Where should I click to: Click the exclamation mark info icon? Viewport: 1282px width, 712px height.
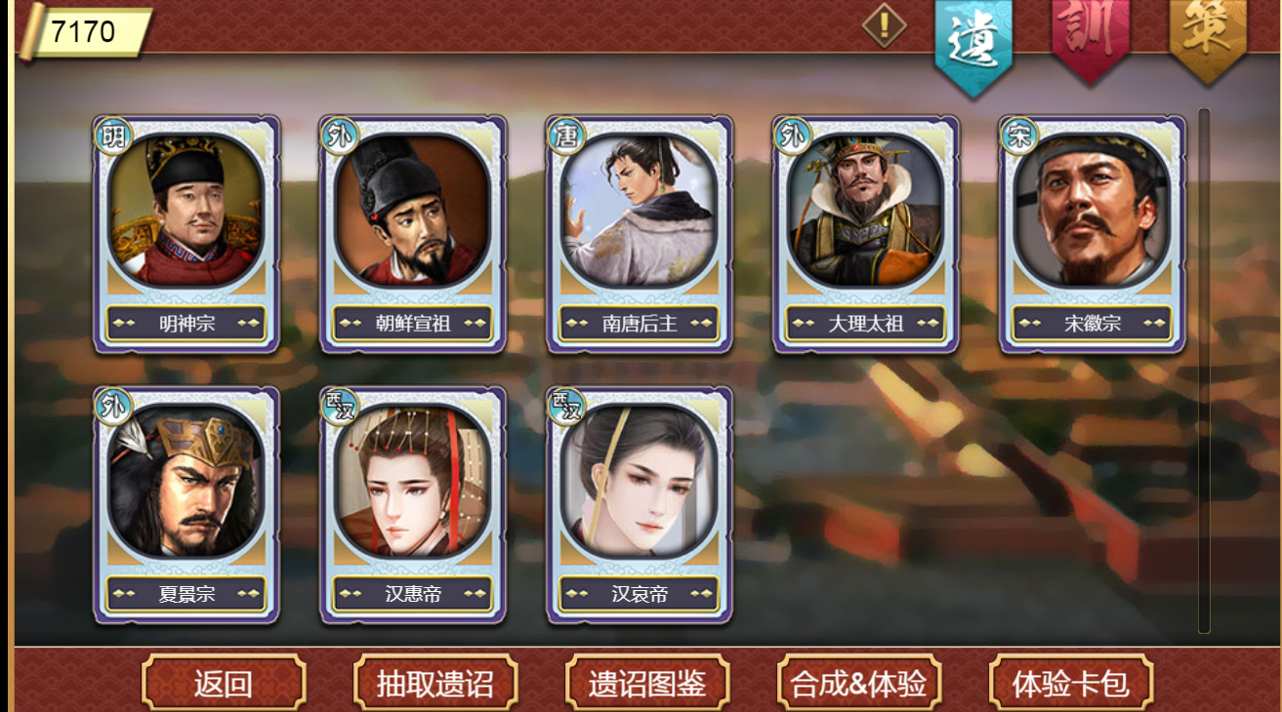coord(885,24)
